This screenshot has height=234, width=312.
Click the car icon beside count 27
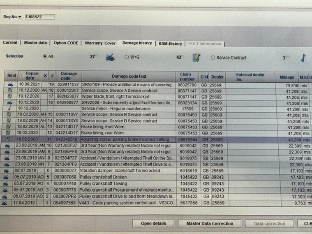tap(110, 58)
